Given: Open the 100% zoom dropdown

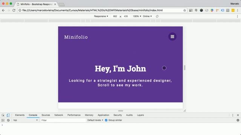Looking at the screenshot, I should [x=137, y=16].
